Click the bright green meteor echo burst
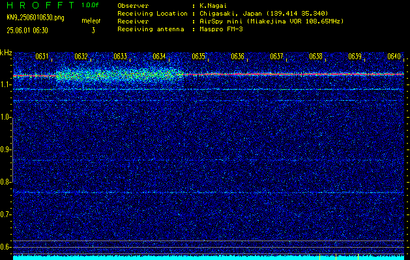This screenshot has height=260, width=410. pos(119,75)
